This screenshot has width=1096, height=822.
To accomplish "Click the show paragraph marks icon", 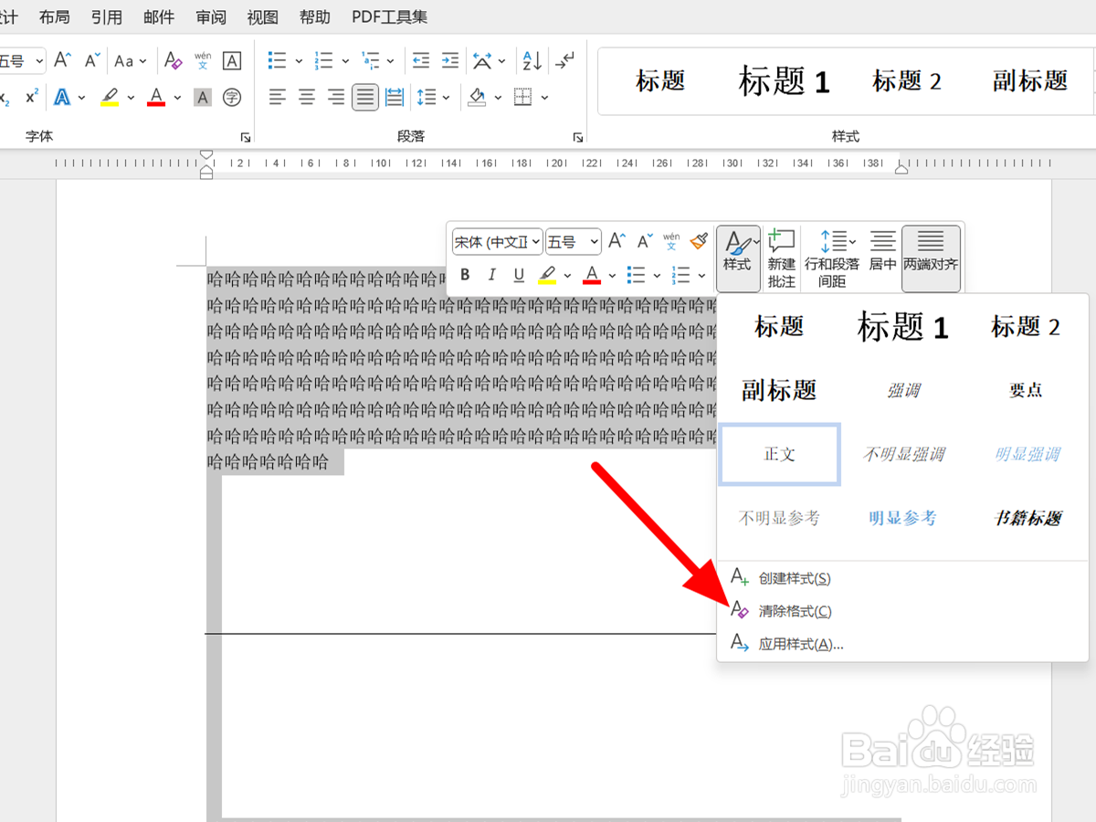I will pyautogui.click(x=564, y=60).
